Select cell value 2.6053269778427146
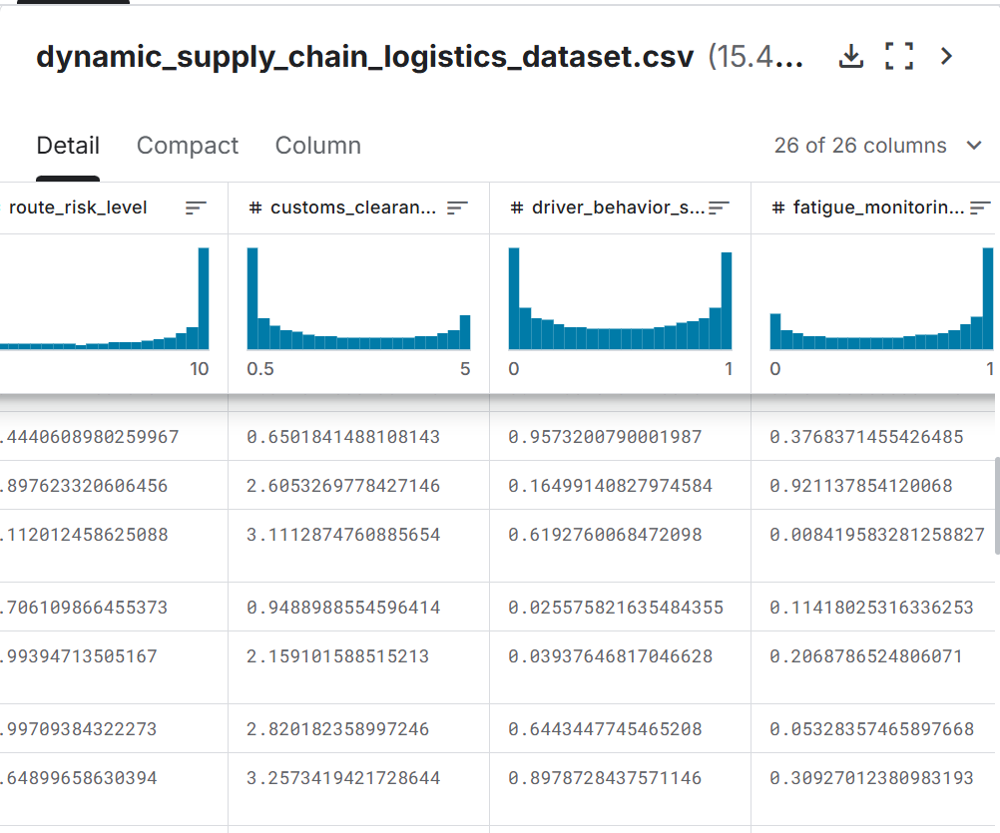 tap(343, 486)
